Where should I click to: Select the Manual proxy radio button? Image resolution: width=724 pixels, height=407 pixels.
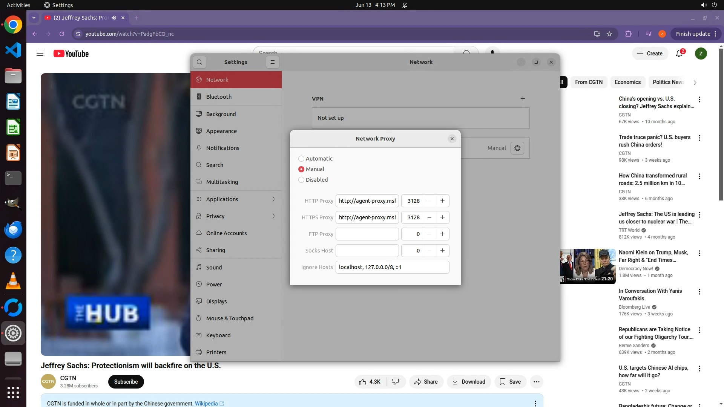click(301, 169)
